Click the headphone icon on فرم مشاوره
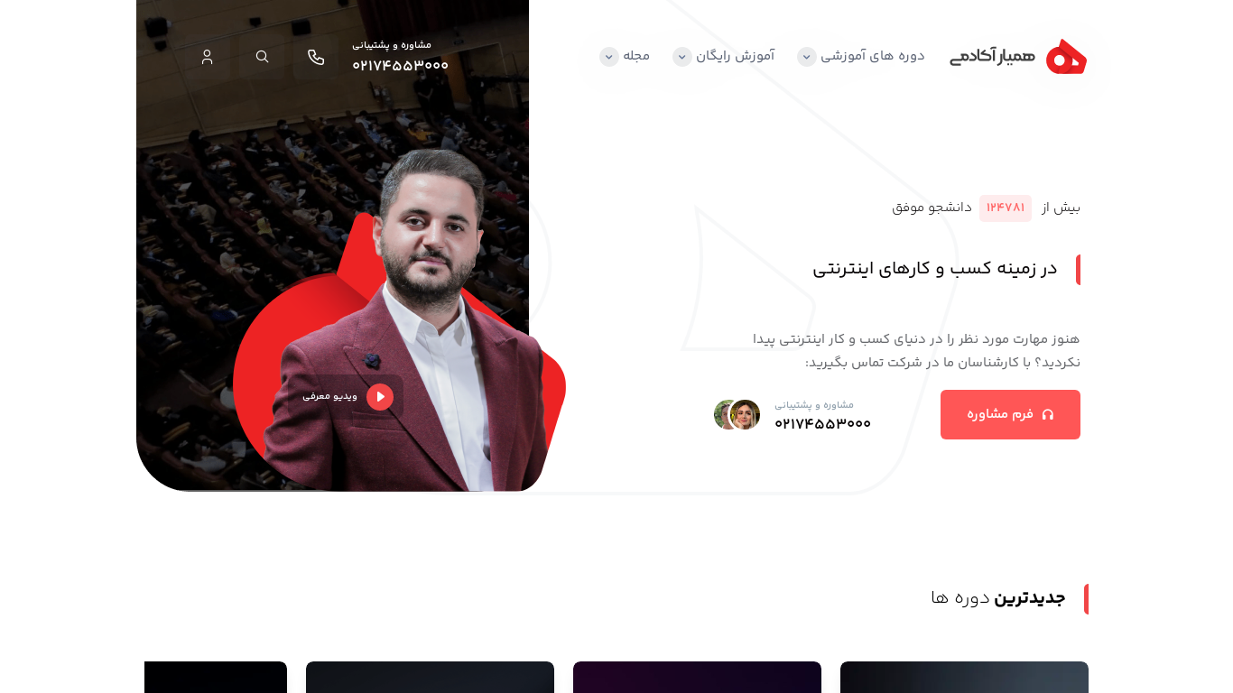Screen dimensions: 1233x693 pyautogui.click(x=1048, y=414)
